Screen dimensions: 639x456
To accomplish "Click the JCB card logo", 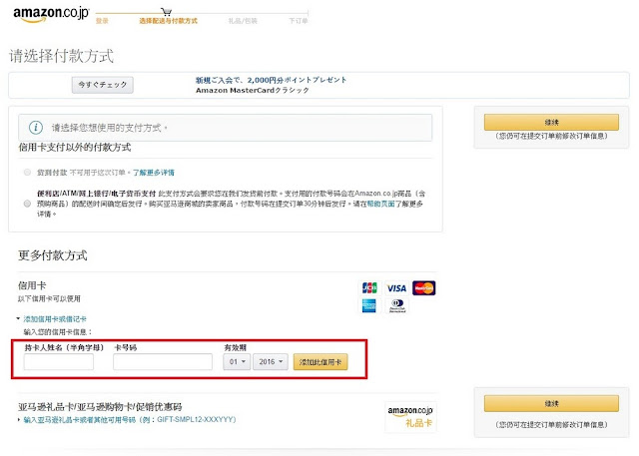I will (x=369, y=287).
